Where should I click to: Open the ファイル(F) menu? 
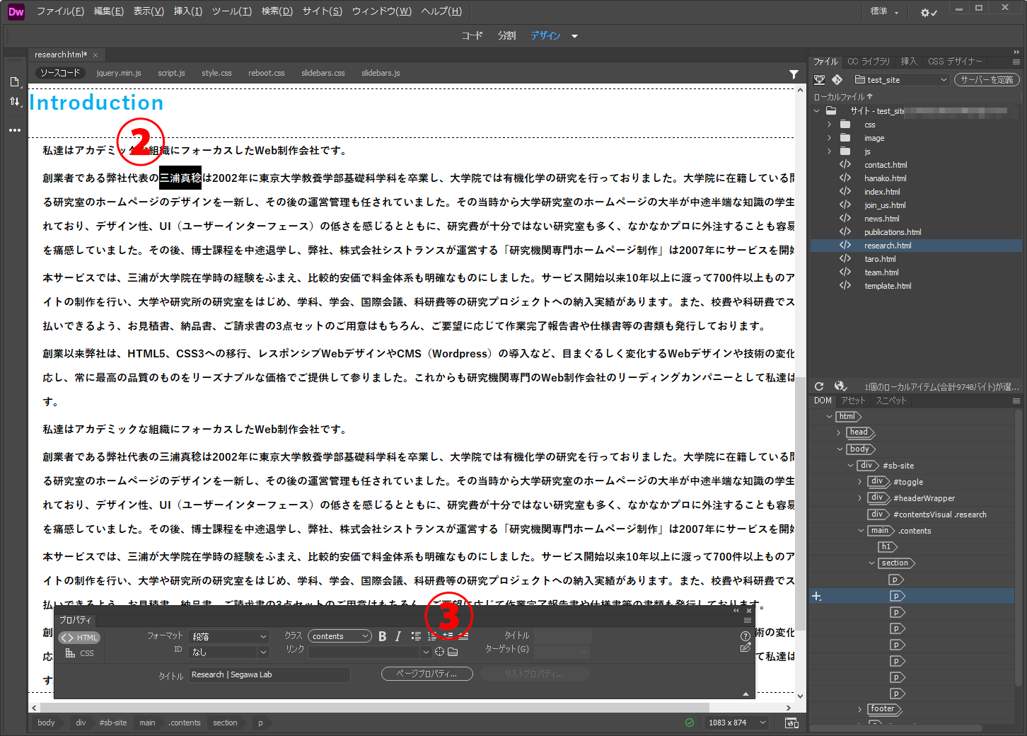coord(60,11)
